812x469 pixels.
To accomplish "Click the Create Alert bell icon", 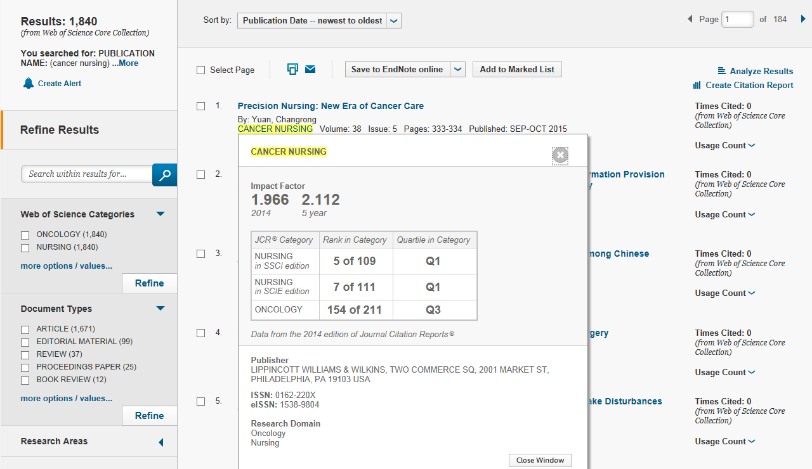I will 28,83.
